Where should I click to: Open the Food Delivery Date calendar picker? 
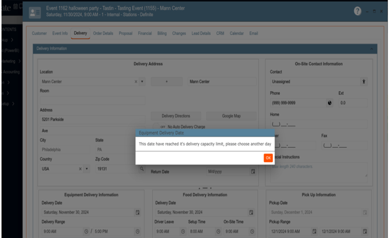point(251,213)
